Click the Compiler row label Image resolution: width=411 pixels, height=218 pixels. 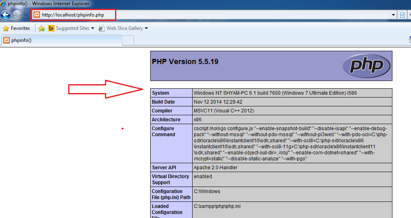(x=162, y=111)
